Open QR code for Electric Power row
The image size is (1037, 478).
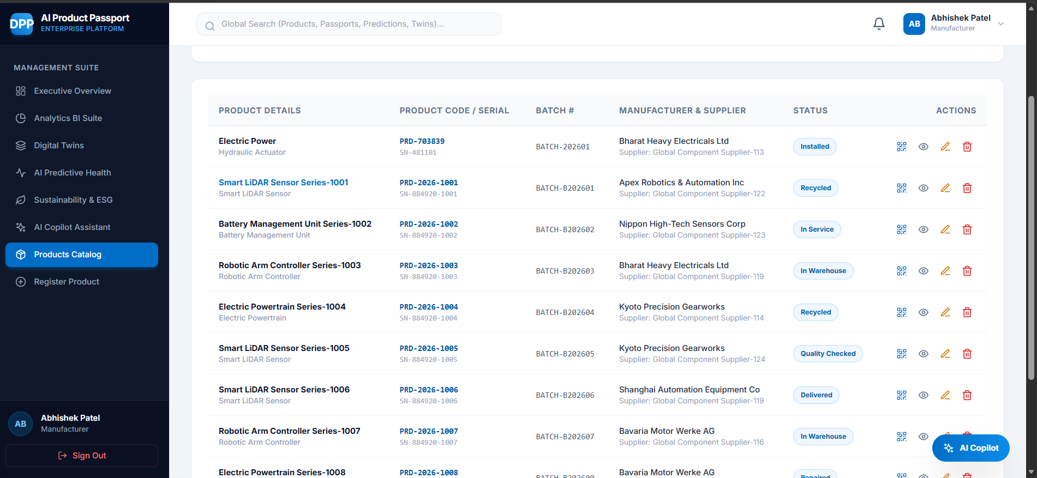click(x=902, y=147)
